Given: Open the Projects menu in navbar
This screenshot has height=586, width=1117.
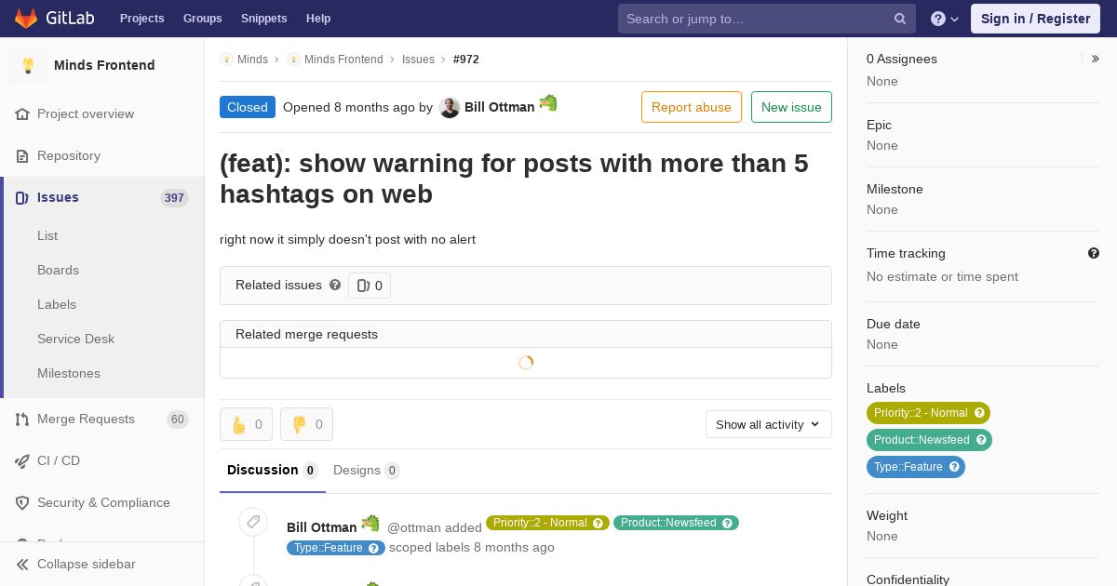Looking at the screenshot, I should click(x=141, y=19).
